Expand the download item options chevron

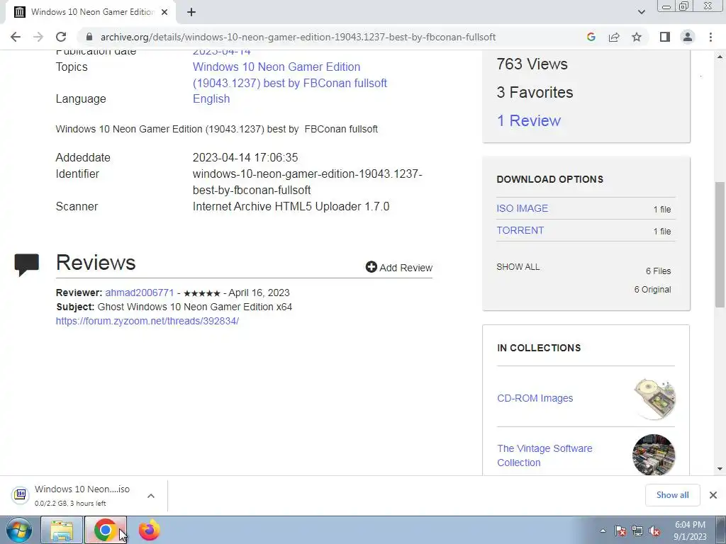151,496
